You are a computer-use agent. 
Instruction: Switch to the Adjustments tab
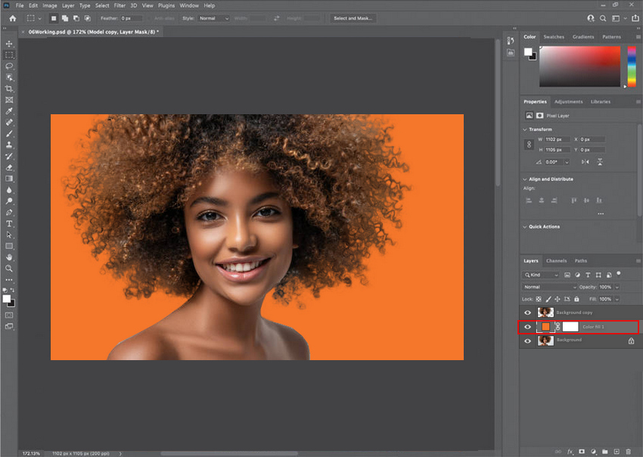pyautogui.click(x=568, y=101)
